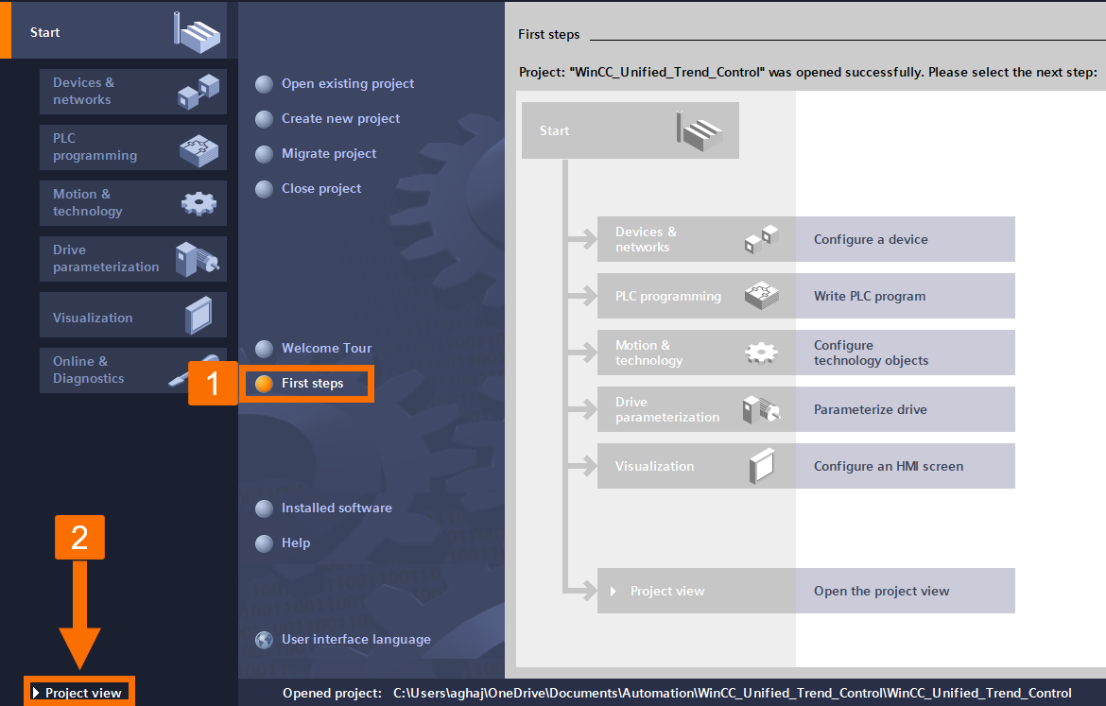Click the User interface language globe icon

(x=264, y=639)
